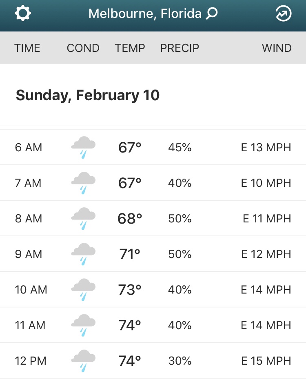Open the 9 AM forecast row
The image size is (306, 379).
153,254
